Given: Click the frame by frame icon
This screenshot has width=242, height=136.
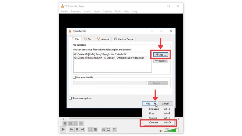Looking at the screenshot, I should coord(81,123).
